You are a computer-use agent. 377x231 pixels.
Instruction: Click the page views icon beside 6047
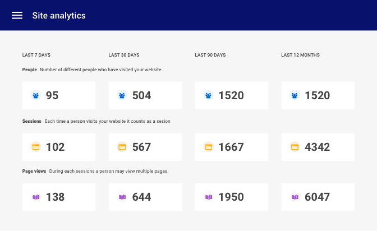coord(295,197)
